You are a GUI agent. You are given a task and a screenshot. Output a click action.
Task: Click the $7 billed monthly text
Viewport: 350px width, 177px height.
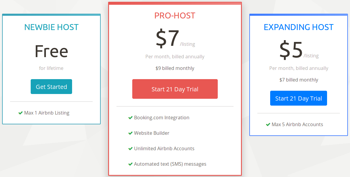[x=299, y=80]
